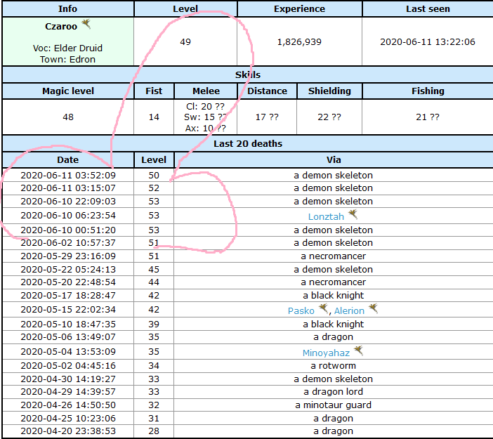Click the icon beside the Lonztah link
The image size is (493, 439).
[x=353, y=214]
